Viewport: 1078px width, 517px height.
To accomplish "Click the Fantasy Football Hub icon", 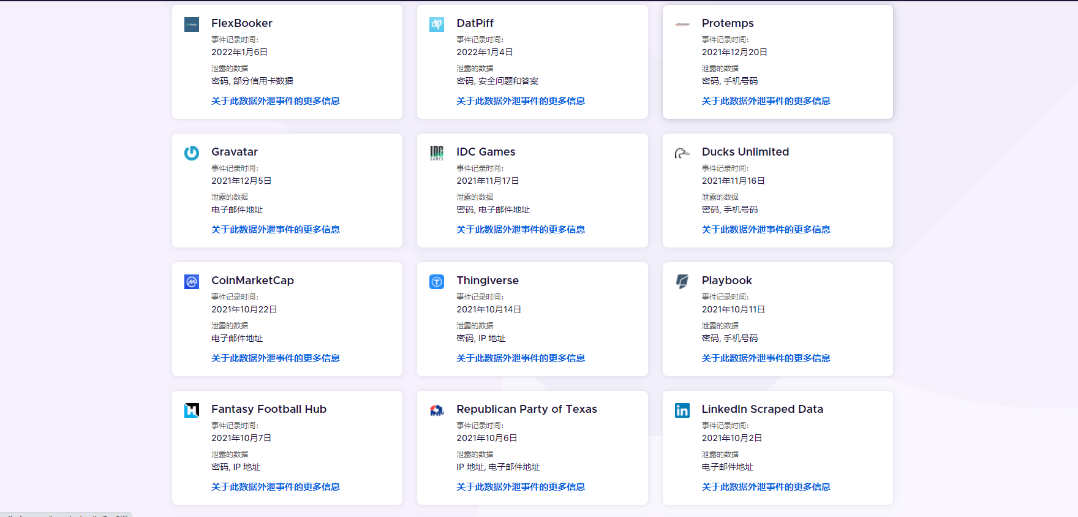I will 192,410.
